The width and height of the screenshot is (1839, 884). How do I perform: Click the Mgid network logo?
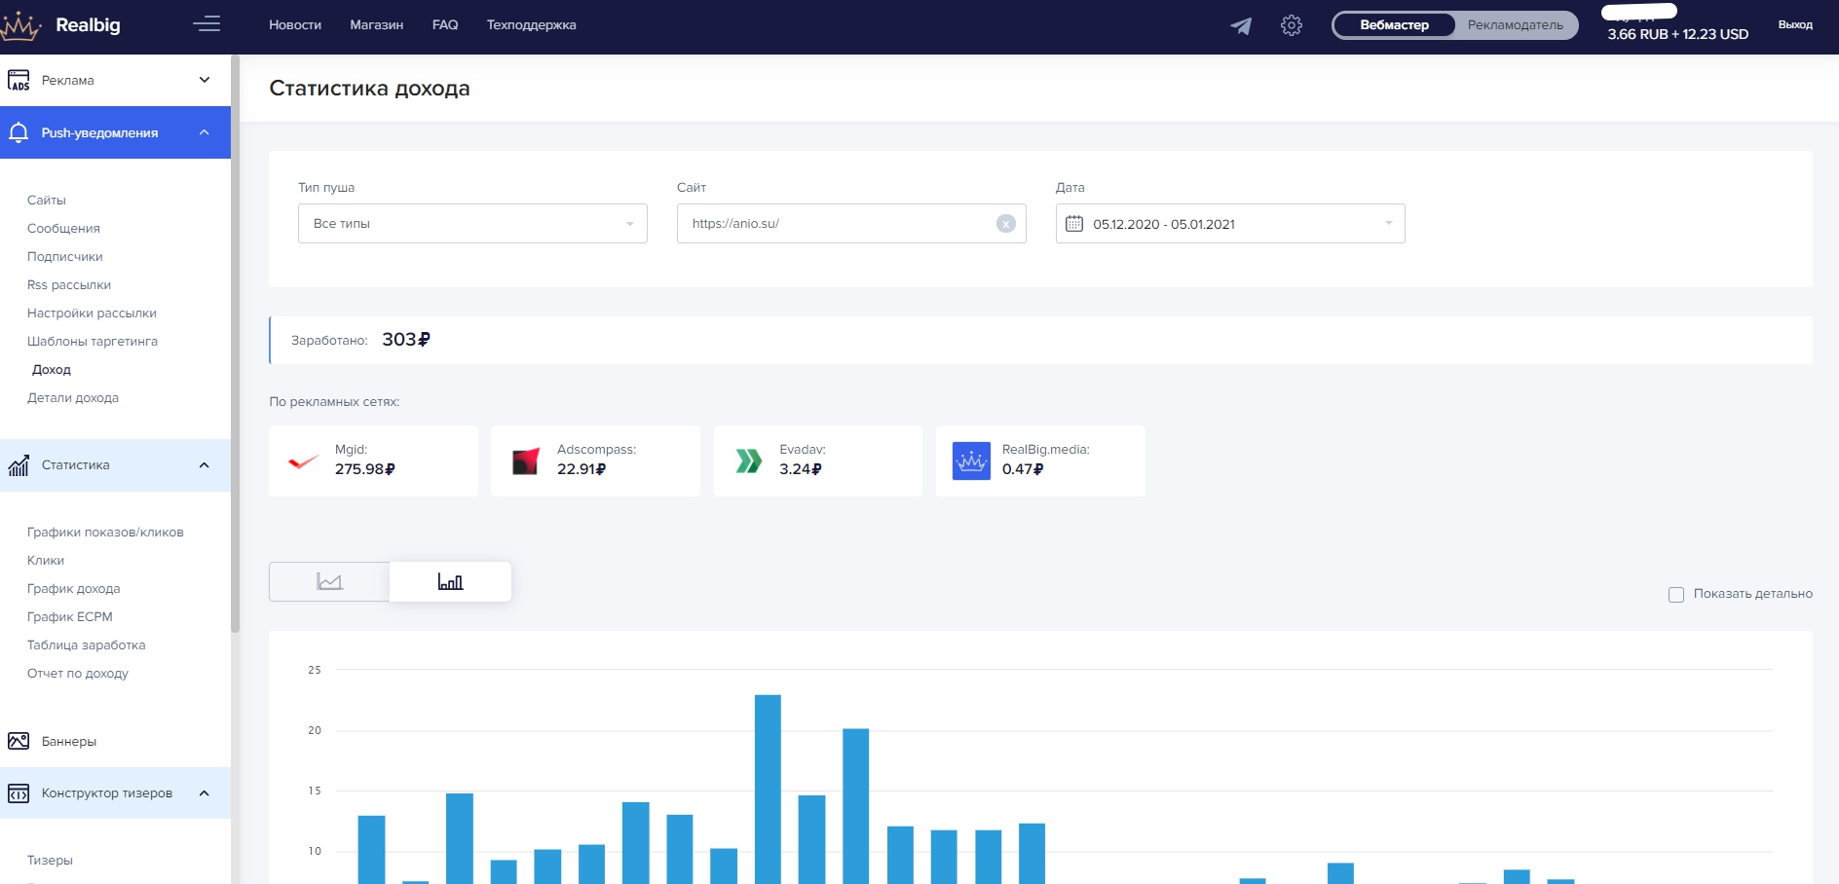click(x=303, y=461)
